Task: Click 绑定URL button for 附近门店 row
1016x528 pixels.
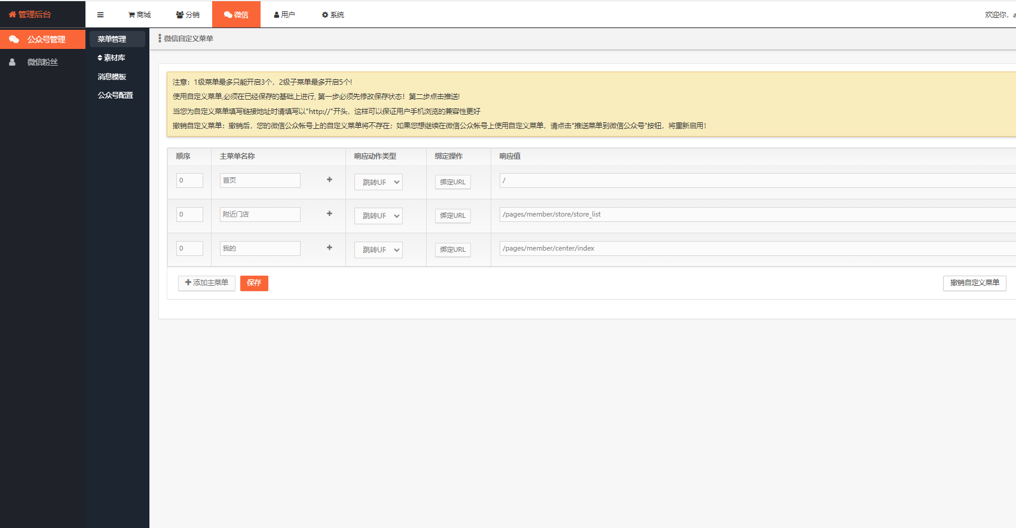Action: coord(452,216)
